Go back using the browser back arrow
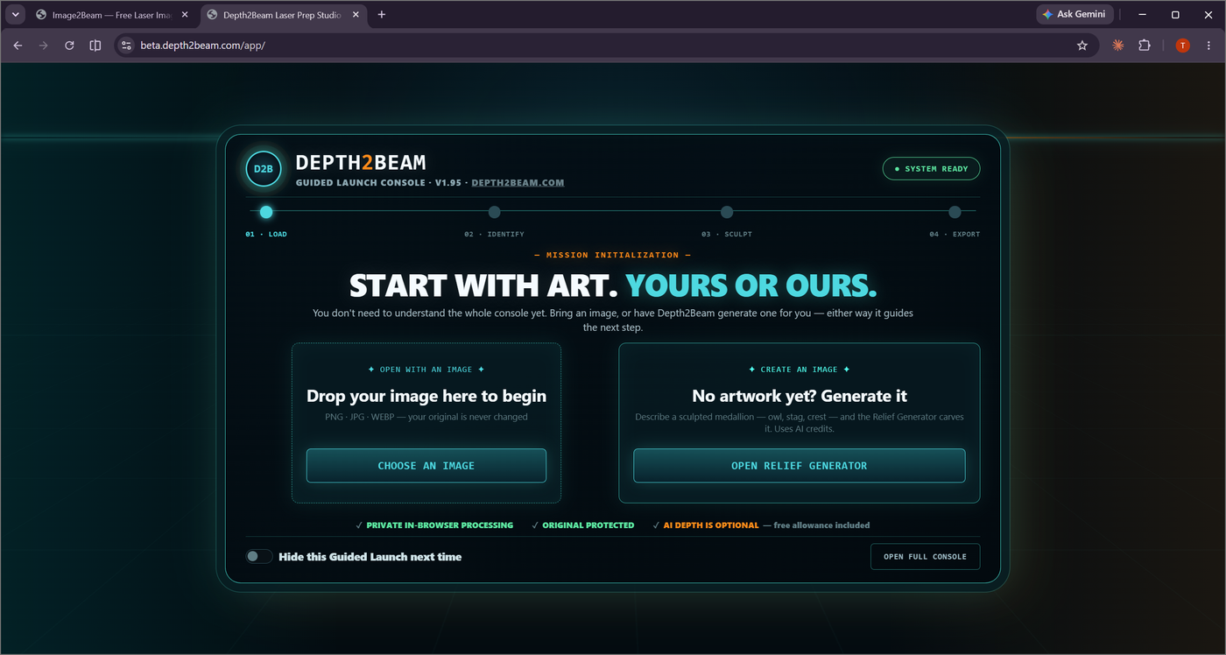Viewport: 1226px width, 655px height. (18, 46)
